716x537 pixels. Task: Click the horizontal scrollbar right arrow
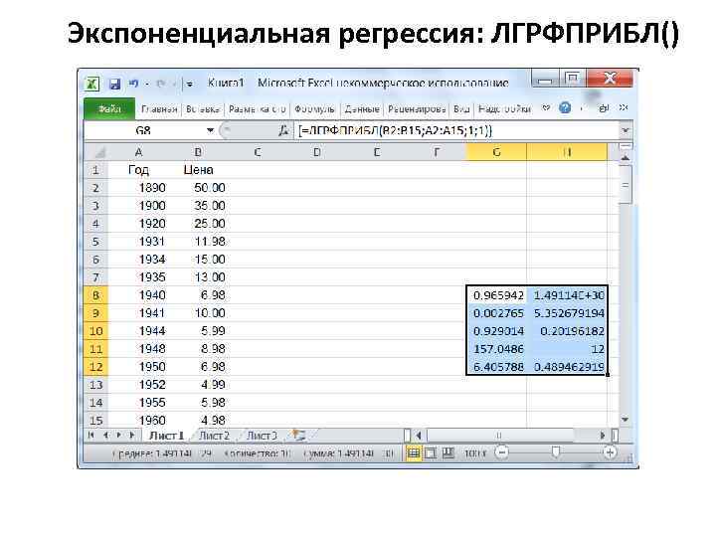tap(603, 436)
